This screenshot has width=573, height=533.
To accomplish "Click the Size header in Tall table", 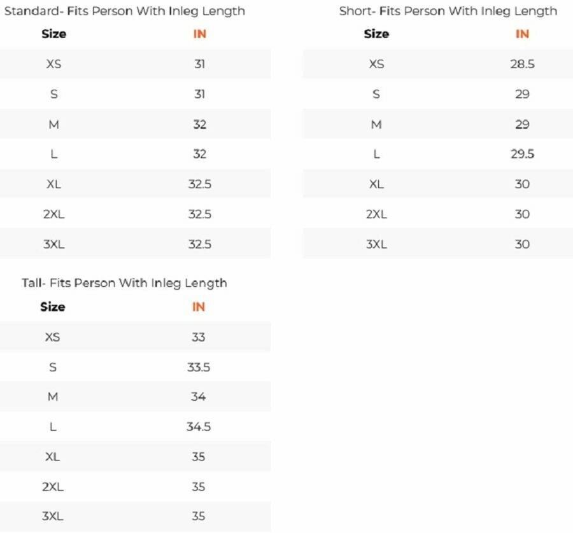I will [53, 307].
